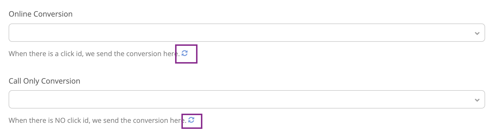
Task: Expand the first conversion combo box options
Action: tap(247, 33)
